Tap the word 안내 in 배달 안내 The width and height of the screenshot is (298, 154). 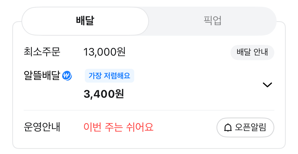[261, 53]
